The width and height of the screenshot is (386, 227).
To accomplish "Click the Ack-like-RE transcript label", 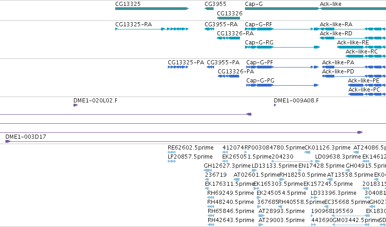I will tap(353, 43).
